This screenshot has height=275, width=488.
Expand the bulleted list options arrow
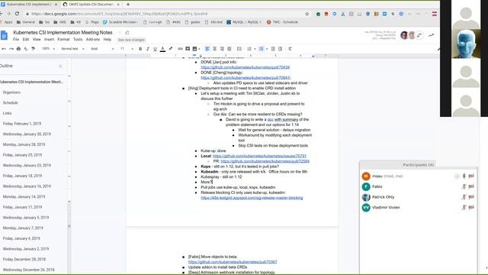pos(267,49)
